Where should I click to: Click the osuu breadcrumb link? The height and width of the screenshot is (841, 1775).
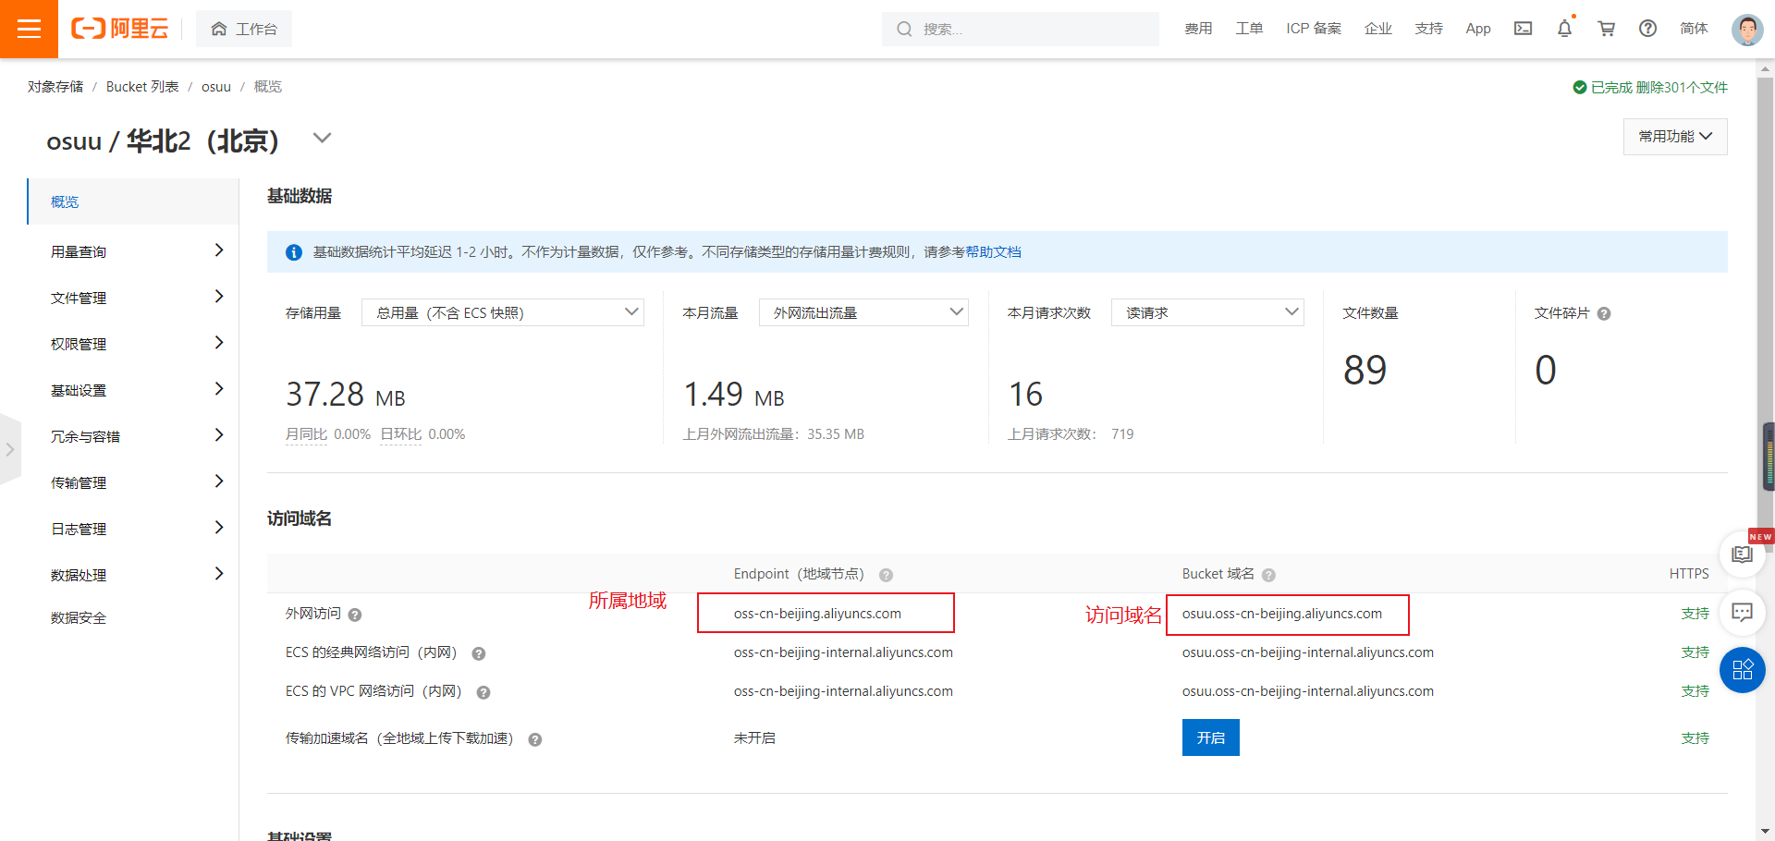[216, 87]
